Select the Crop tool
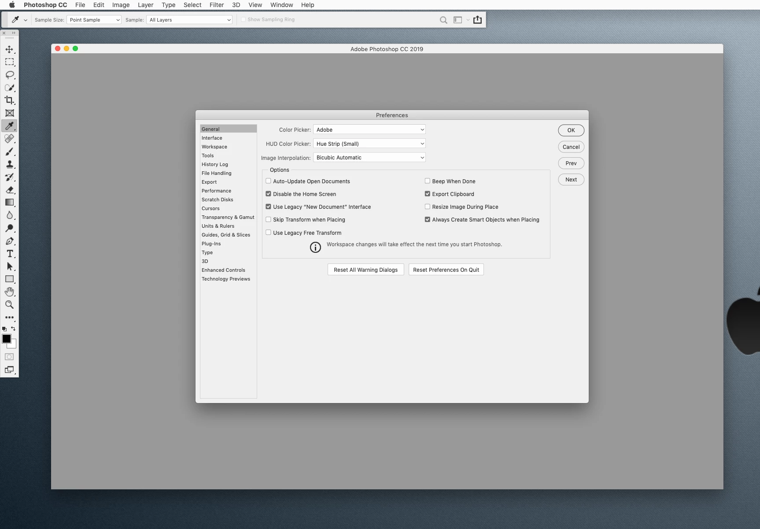This screenshot has height=529, width=760. (9, 100)
